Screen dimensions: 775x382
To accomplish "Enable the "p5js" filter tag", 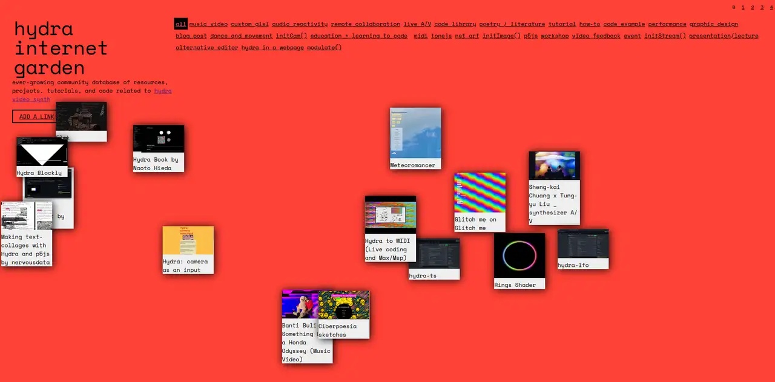I will (530, 36).
